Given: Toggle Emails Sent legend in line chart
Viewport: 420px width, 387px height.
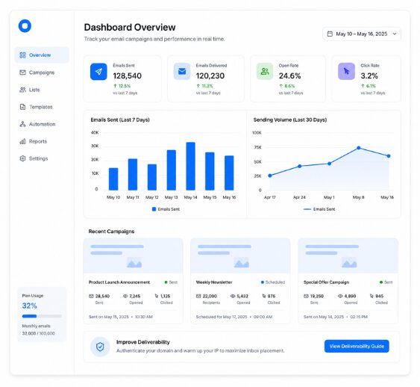Looking at the screenshot, I should [x=319, y=209].
